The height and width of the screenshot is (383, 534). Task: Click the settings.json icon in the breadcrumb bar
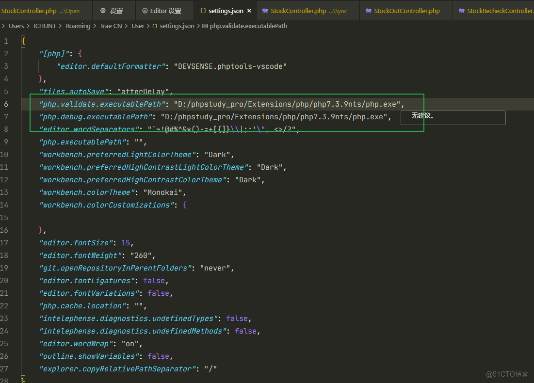tap(154, 26)
